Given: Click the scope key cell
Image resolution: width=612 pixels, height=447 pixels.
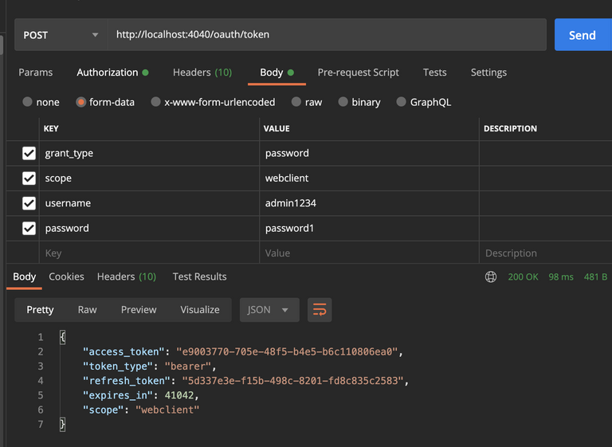Looking at the screenshot, I should point(149,178).
